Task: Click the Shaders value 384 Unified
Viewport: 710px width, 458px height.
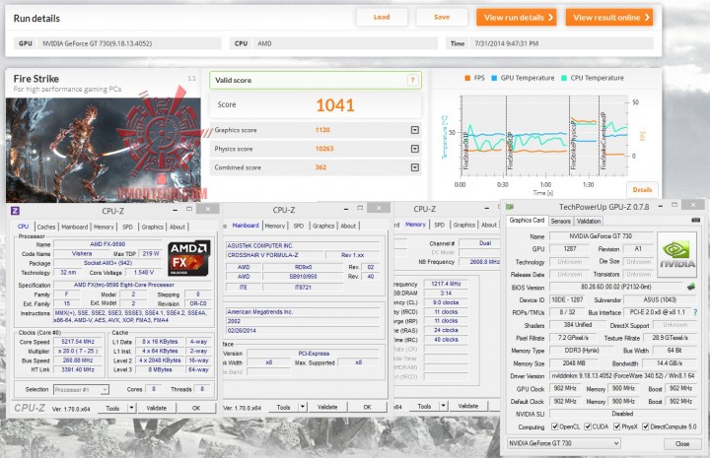Action: tap(578, 325)
